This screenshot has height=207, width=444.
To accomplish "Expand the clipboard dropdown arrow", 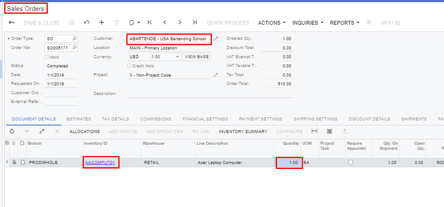I will click(139, 23).
